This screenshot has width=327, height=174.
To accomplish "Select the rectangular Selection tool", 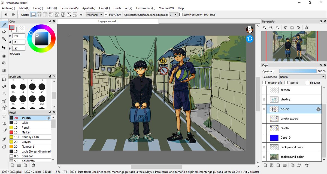I will pyautogui.click(x=4, y=79).
